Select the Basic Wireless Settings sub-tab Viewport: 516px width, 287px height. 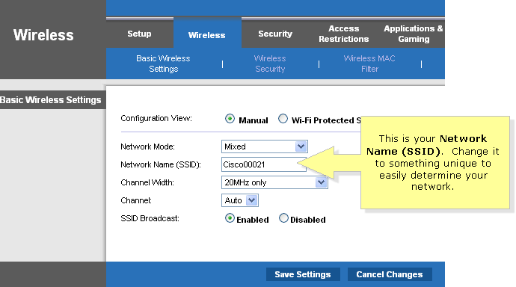(x=163, y=64)
